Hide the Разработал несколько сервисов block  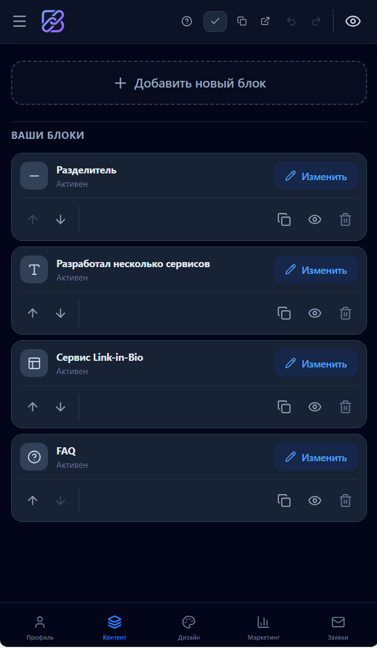point(315,313)
